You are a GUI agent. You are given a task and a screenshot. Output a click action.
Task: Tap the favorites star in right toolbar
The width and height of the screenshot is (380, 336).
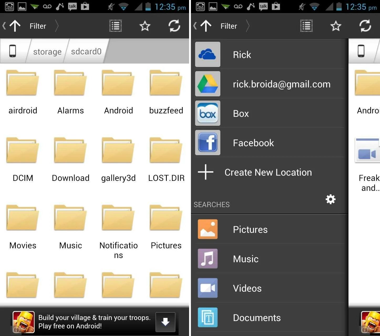[x=336, y=26]
